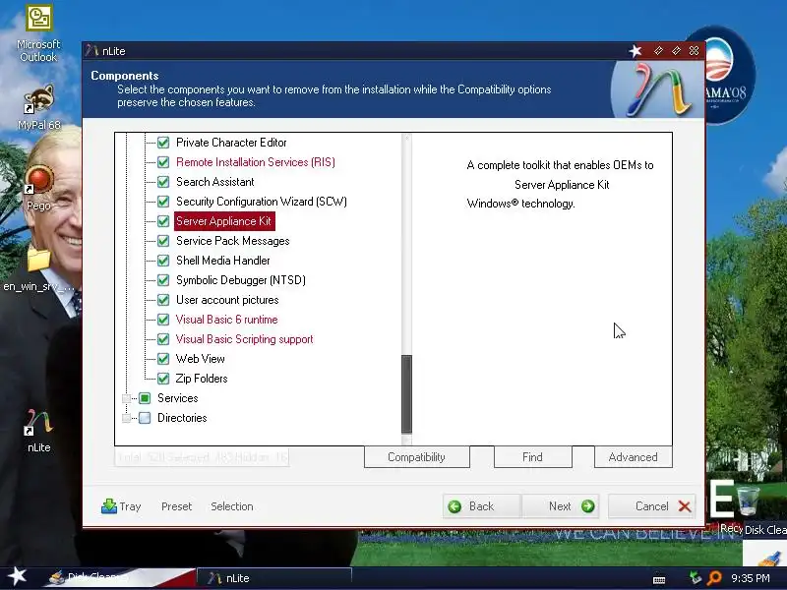
Task: Launch the nLite desktop shortcut
Action: pyautogui.click(x=38, y=431)
